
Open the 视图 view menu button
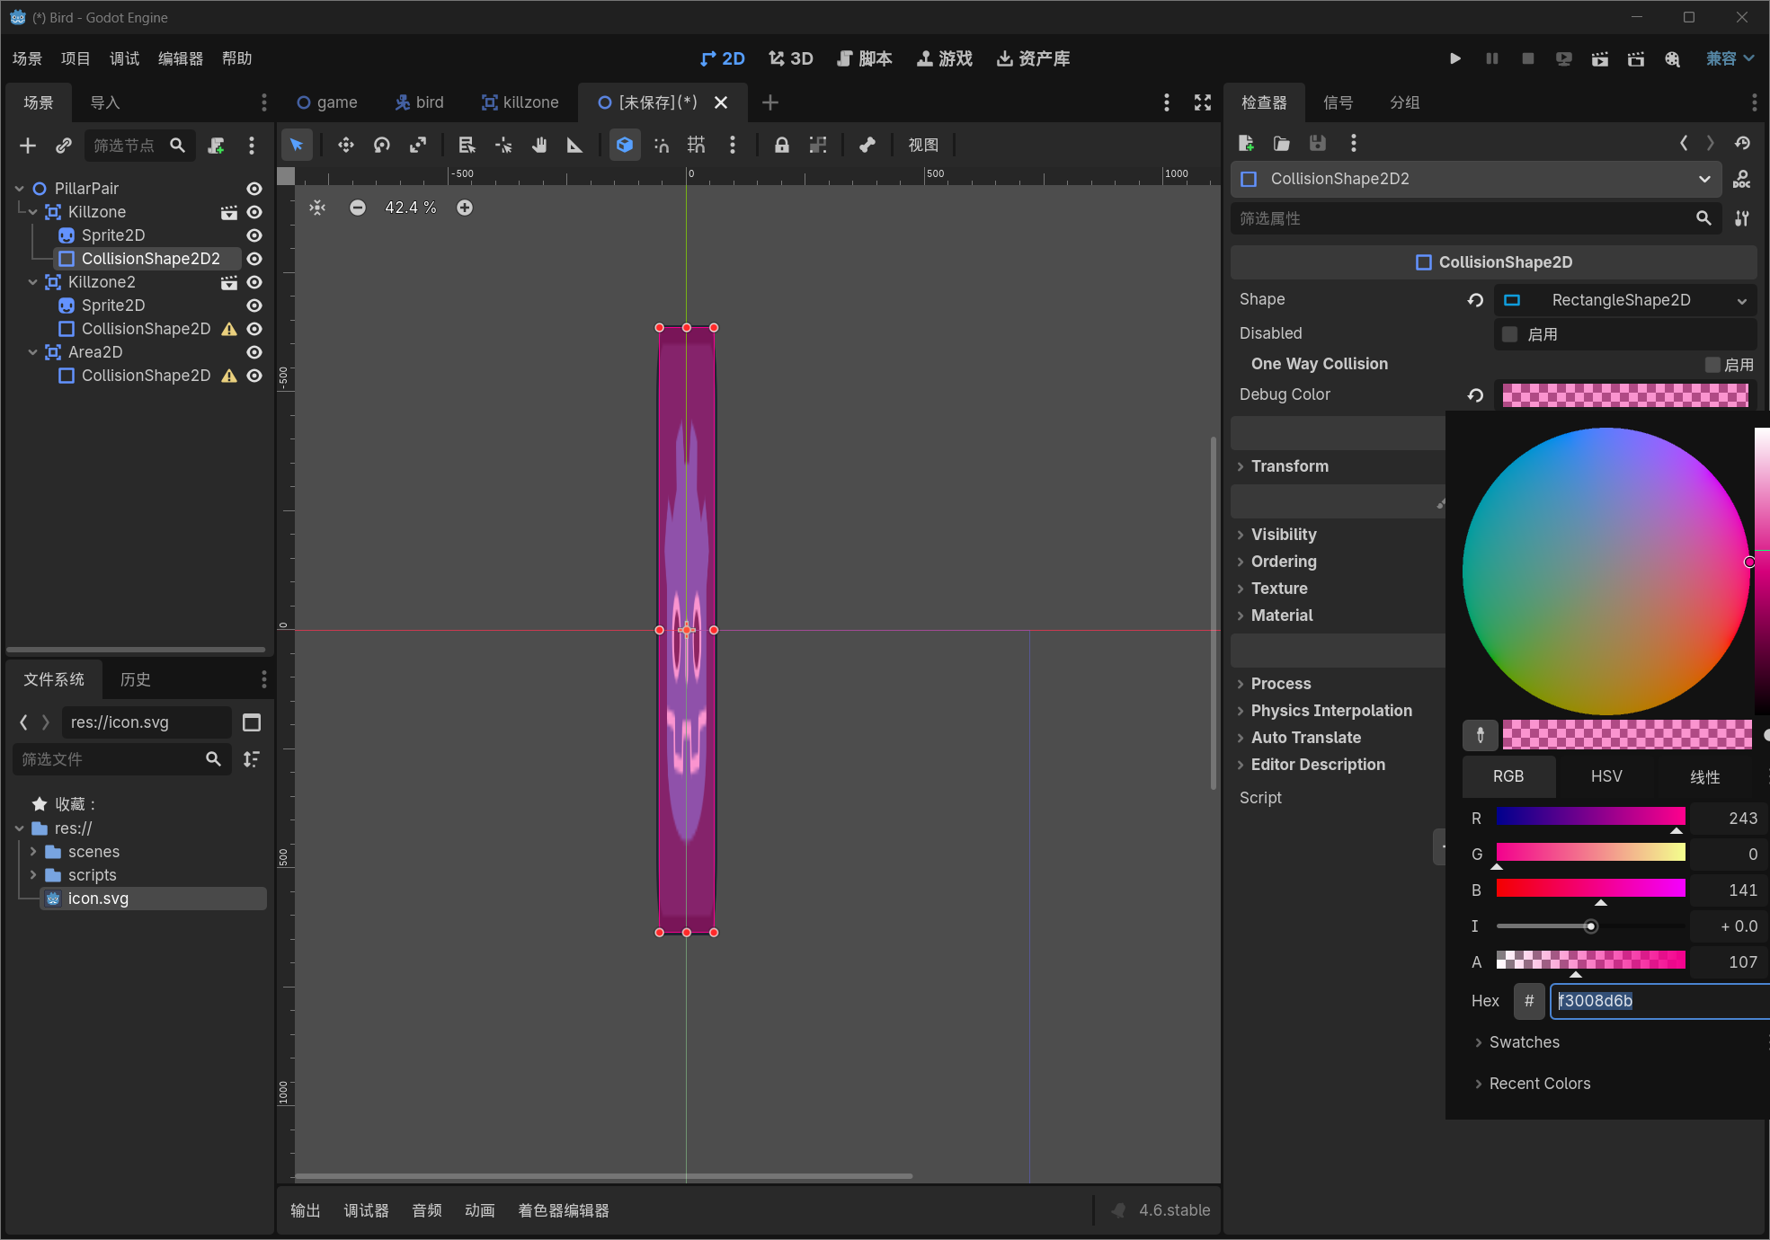click(923, 145)
